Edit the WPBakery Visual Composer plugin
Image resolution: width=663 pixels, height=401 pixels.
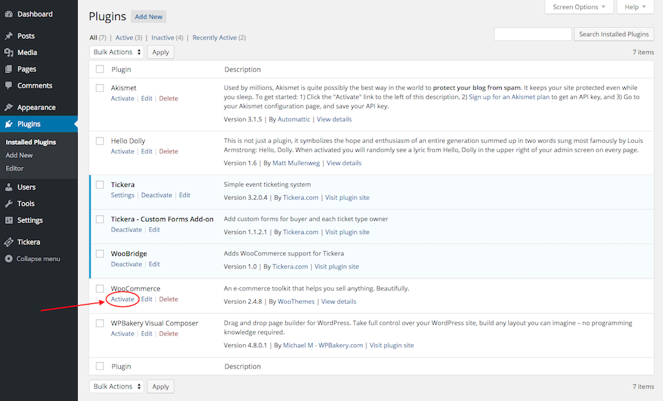click(147, 333)
